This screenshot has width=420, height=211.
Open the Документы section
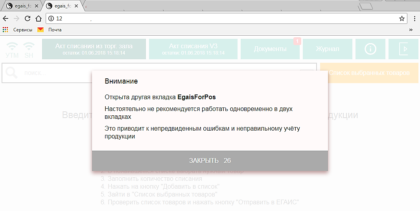(270, 49)
